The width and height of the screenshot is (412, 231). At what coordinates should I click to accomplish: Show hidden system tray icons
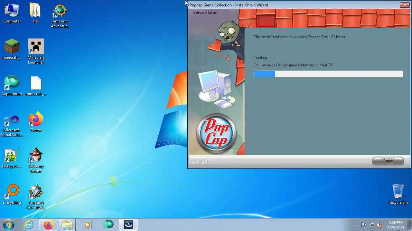(356, 225)
